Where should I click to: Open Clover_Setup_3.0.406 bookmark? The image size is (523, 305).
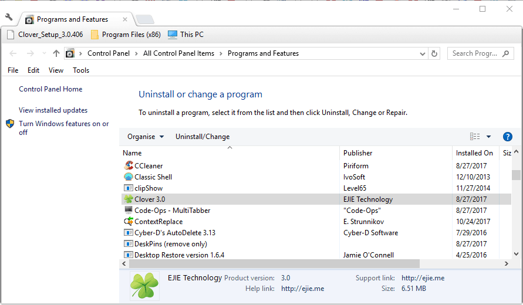[45, 35]
